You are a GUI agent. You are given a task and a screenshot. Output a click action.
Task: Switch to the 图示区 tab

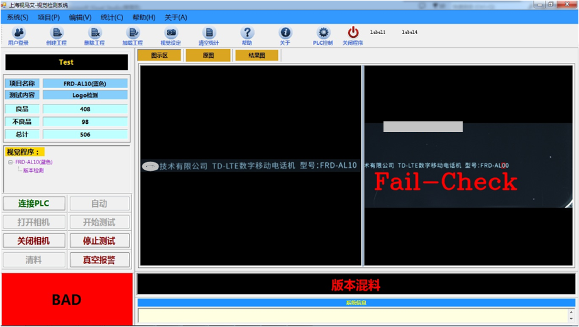tap(160, 55)
